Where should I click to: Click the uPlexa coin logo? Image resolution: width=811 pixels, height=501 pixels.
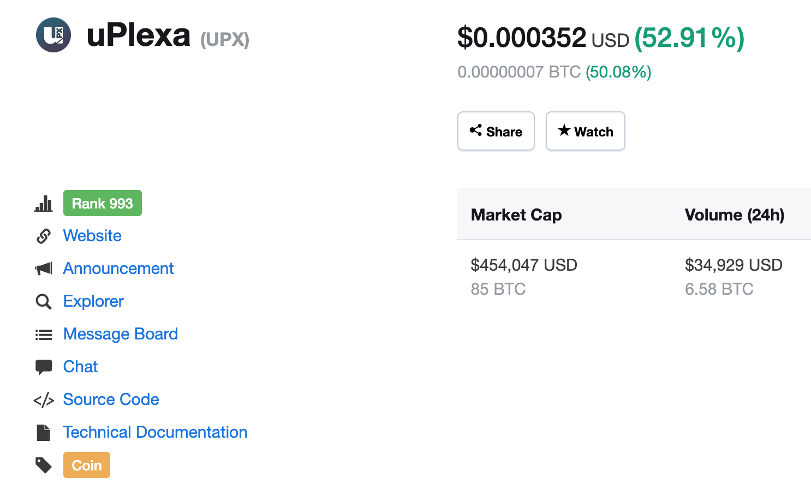point(53,35)
